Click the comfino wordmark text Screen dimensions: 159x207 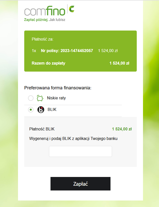pyautogui.click(x=45, y=11)
